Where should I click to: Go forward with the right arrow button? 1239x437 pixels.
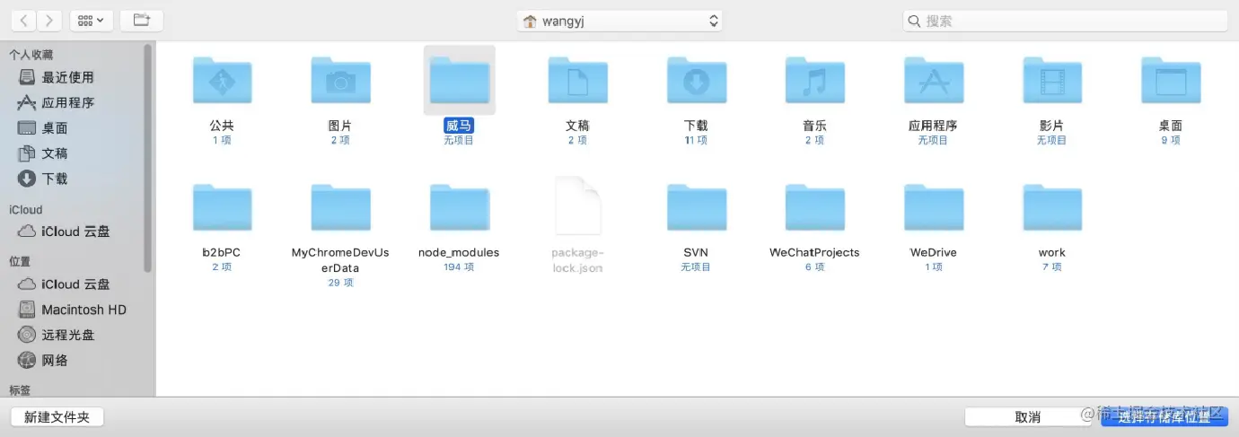pyautogui.click(x=49, y=20)
